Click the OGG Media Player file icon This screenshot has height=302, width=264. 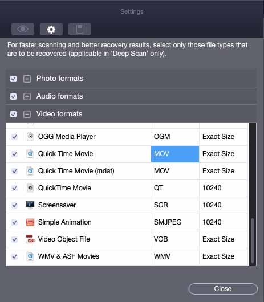click(x=30, y=137)
